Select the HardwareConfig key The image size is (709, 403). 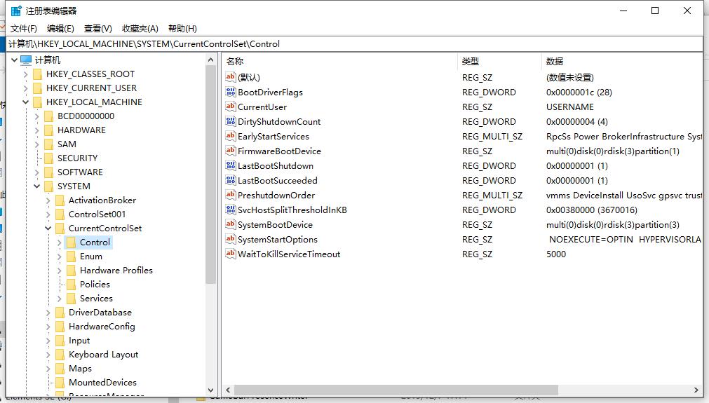pos(102,326)
